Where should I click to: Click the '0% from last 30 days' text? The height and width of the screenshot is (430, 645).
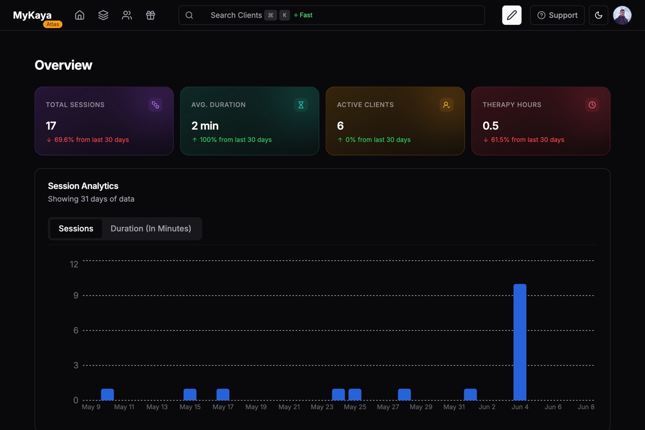tap(378, 140)
